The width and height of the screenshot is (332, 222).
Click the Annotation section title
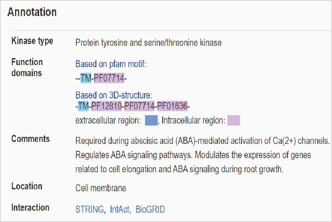[32, 12]
